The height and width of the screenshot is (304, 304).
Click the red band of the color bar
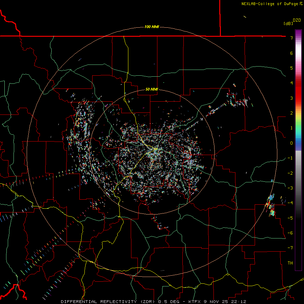pos(298,91)
